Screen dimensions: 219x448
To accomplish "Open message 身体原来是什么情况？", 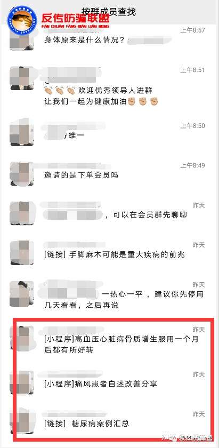I will pyautogui.click(x=84, y=39).
